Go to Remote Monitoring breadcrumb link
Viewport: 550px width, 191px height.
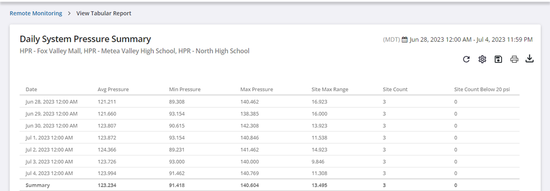(36, 13)
